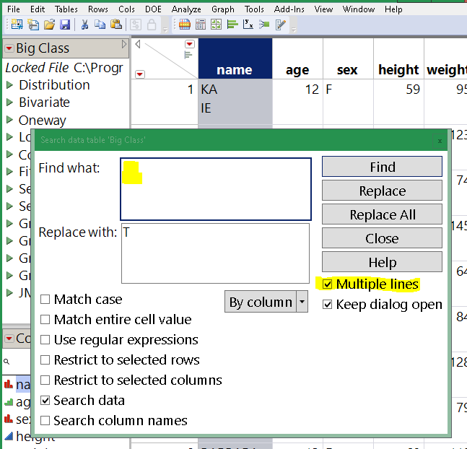Turn on Use regular expressions
The image size is (467, 449).
coord(45,340)
